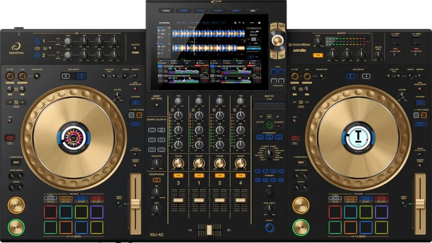Select deck 4 on right DECK SELECT

click(366, 76)
